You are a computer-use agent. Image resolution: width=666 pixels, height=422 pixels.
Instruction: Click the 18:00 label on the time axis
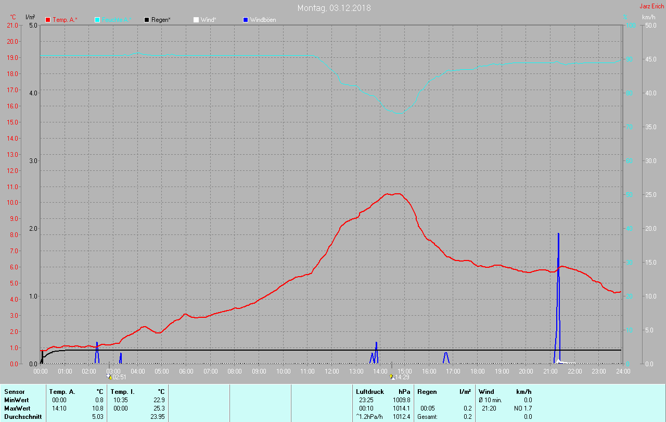pyautogui.click(x=477, y=371)
